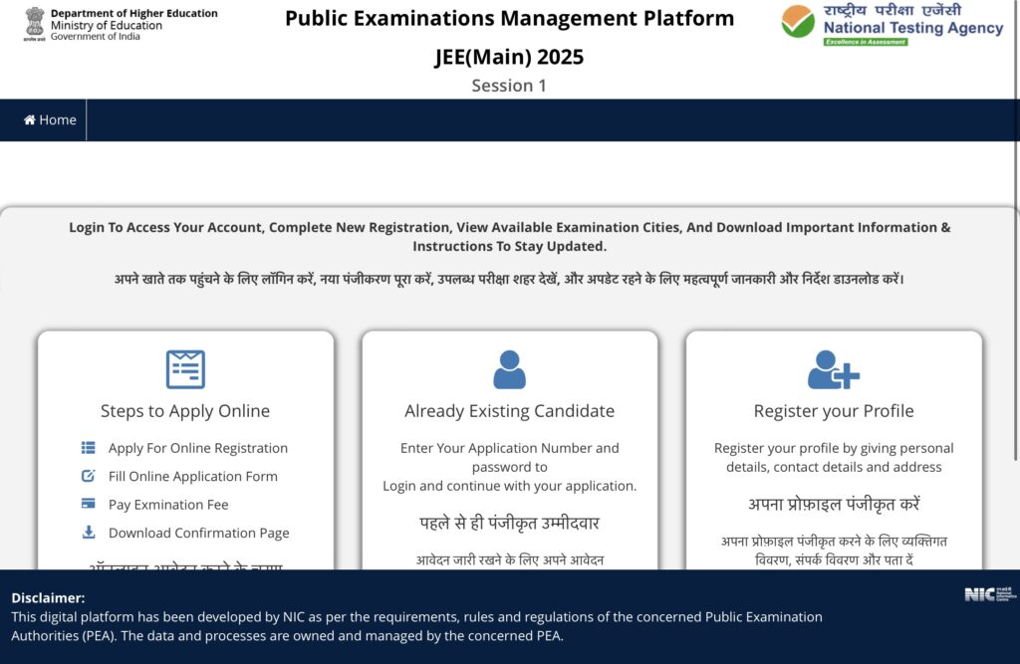Click the Download Confirmation Page text
Screen dimensions: 1020x664
coord(198,533)
